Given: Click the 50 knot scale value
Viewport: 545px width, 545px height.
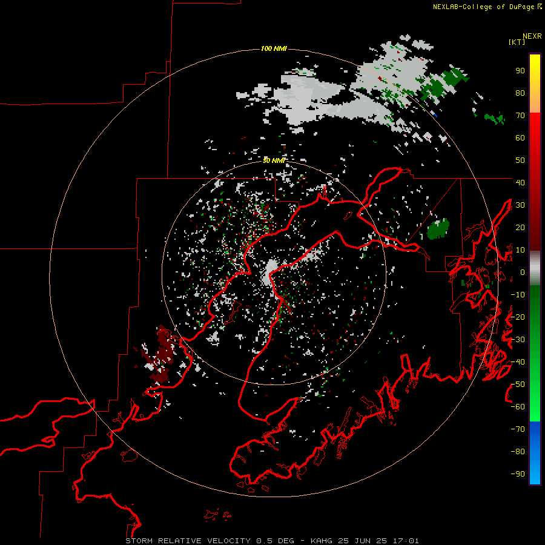Looking at the screenshot, I should click(x=520, y=160).
